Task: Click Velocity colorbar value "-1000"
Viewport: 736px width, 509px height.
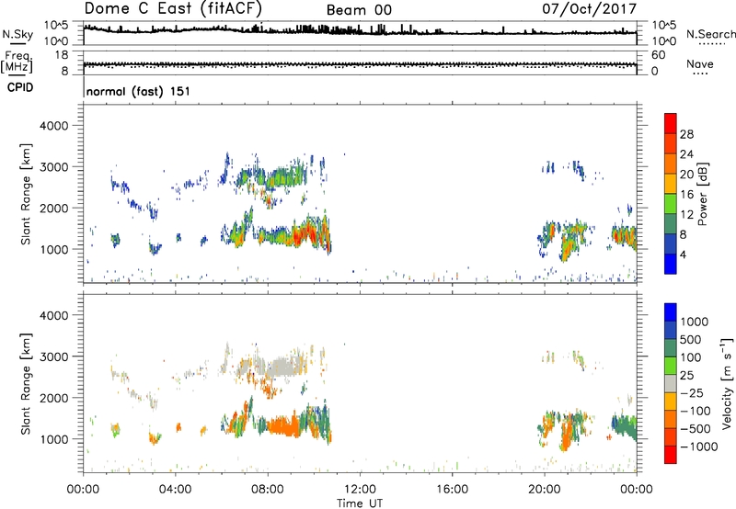Action: point(698,447)
